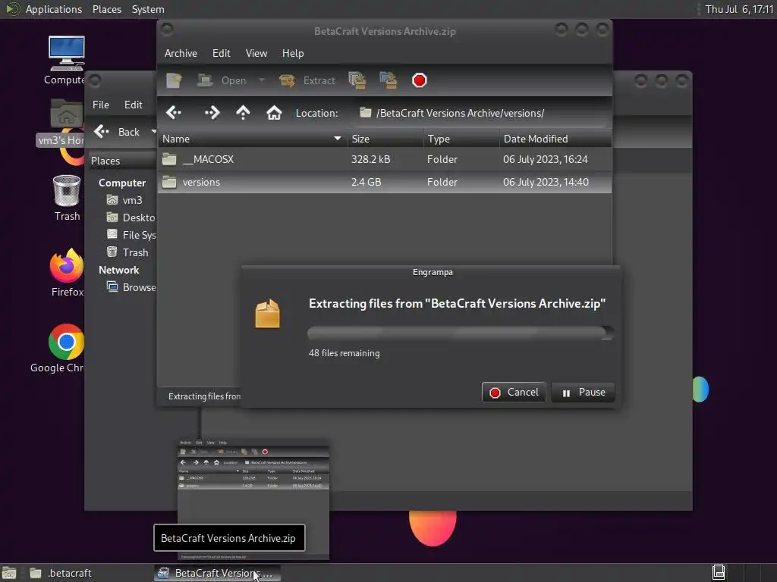Click the __MACOSX folder icon

pos(169,159)
